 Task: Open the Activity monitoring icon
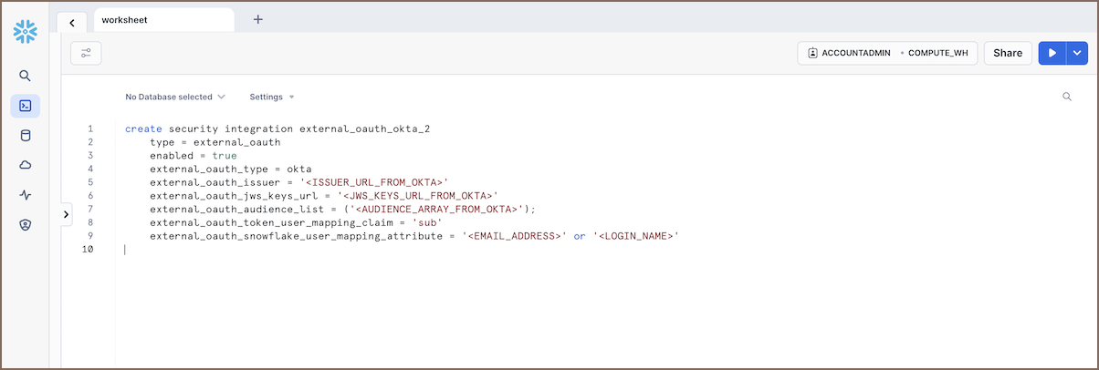pyautogui.click(x=26, y=195)
